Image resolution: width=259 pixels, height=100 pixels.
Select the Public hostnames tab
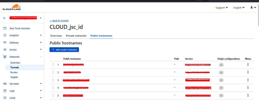tap(101, 36)
